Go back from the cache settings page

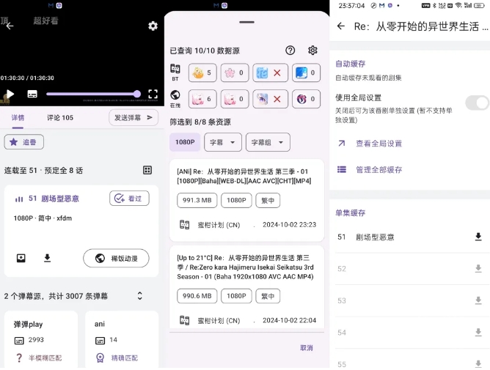(x=340, y=26)
